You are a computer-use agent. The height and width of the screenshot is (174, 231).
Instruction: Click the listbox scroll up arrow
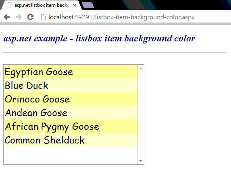click(141, 68)
